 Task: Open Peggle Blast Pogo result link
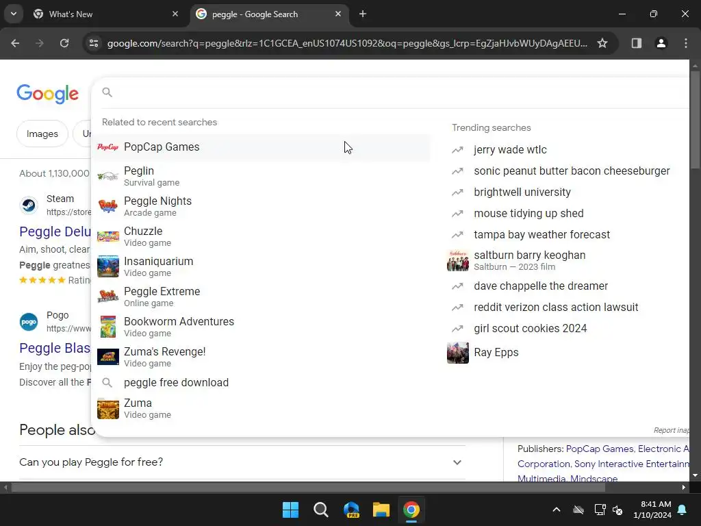click(55, 348)
